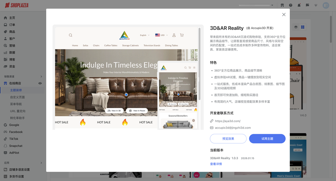Open the store name dropdown in header
336x181 pixels.
tap(256, 5)
